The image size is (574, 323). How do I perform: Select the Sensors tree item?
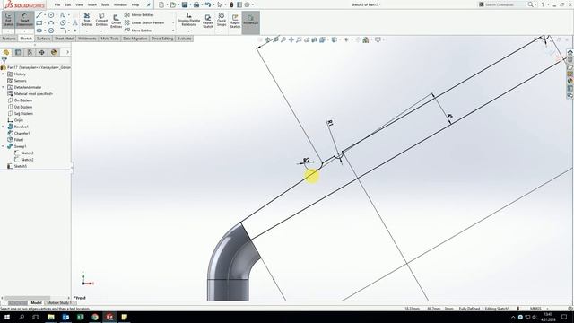coord(17,81)
